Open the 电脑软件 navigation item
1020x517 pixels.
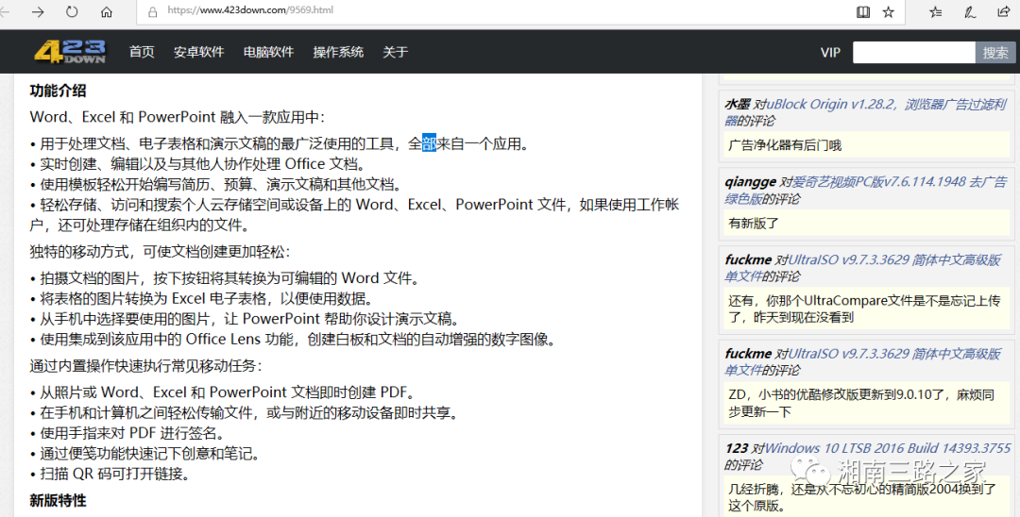(268, 52)
